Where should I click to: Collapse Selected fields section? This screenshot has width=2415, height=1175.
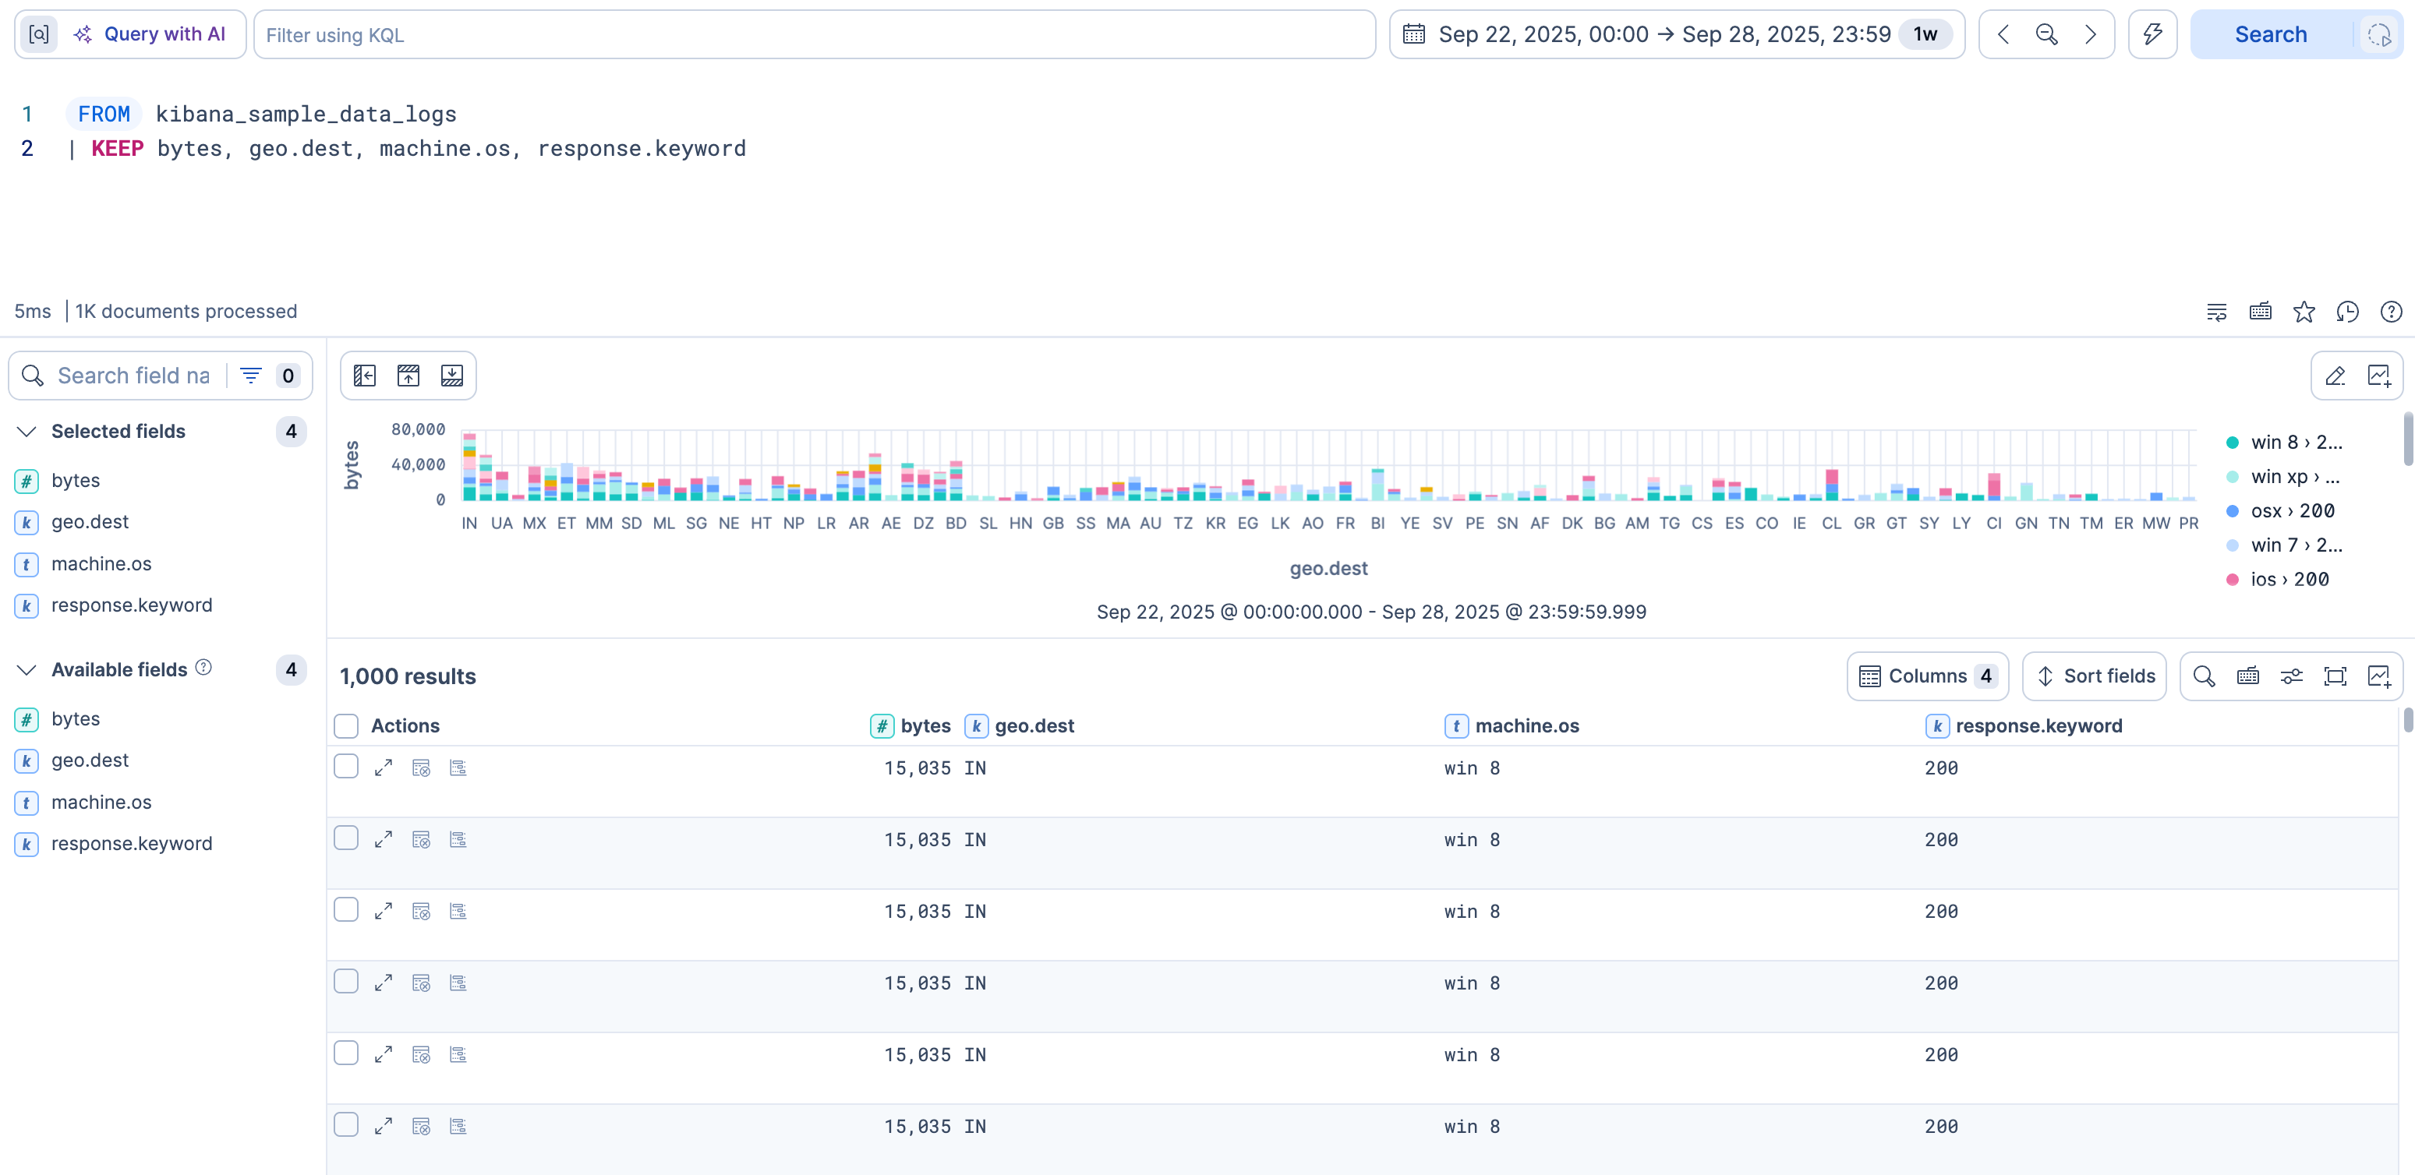point(27,431)
